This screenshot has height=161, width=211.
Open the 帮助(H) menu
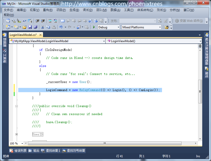coord(9,15)
